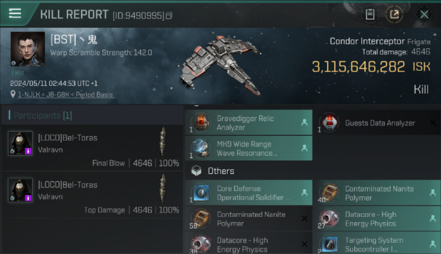Open the hamburger menu in the top-left corner
Viewport: 441px width, 254px height.
click(x=15, y=13)
